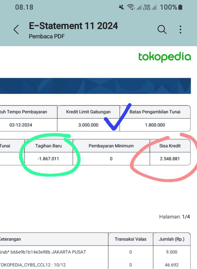The height and width of the screenshot is (269, 197).
Task: Tap the 100% battery percentage
Action: pyautogui.click(x=168, y=7)
